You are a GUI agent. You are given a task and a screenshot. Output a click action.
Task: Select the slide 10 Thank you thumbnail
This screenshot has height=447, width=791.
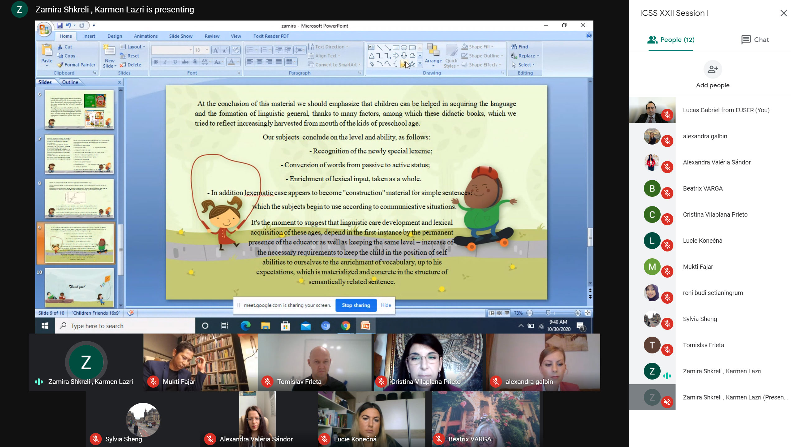pyautogui.click(x=79, y=287)
